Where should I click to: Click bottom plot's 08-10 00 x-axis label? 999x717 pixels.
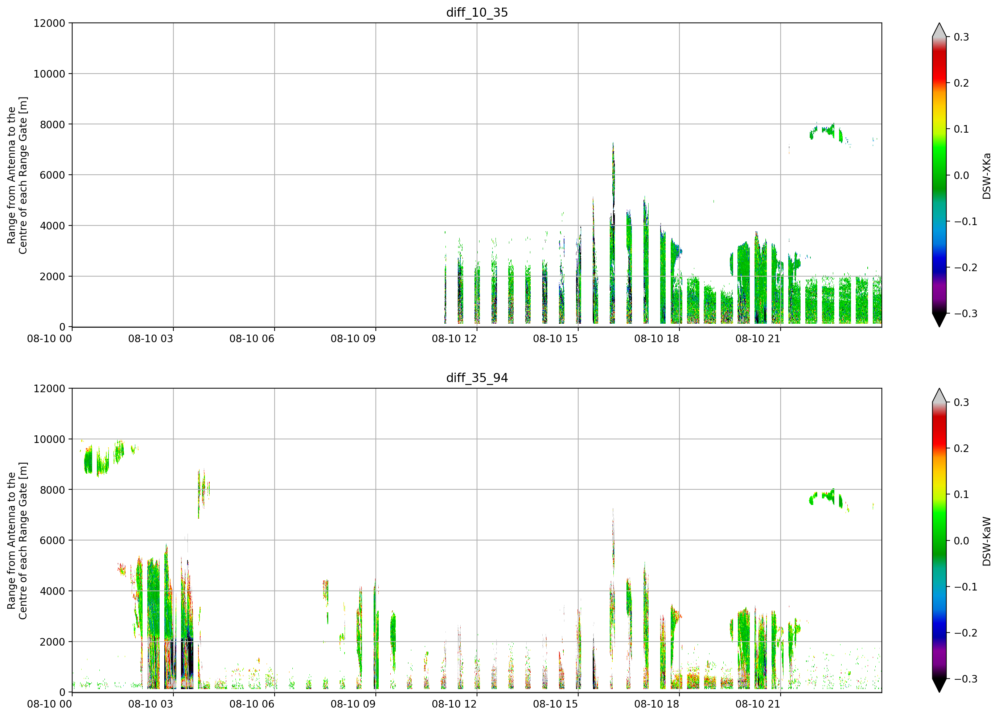[x=49, y=704]
